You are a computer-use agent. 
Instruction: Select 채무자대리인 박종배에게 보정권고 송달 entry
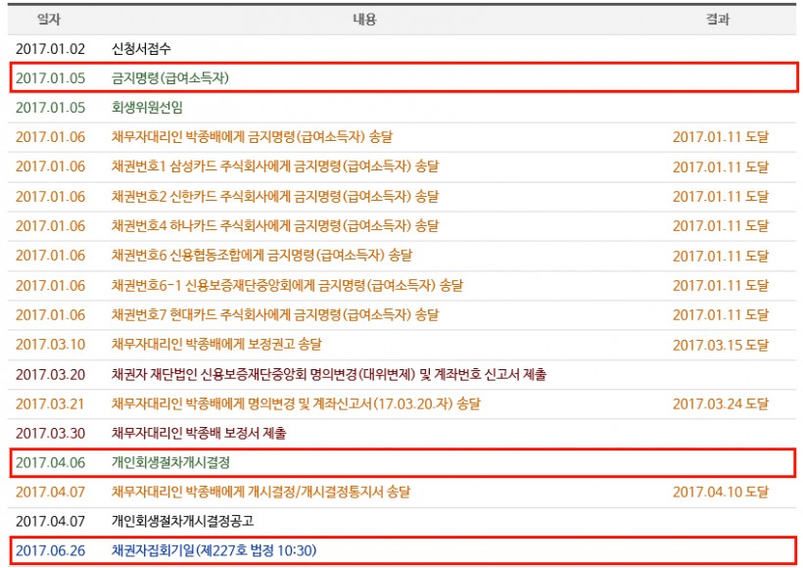(216, 344)
